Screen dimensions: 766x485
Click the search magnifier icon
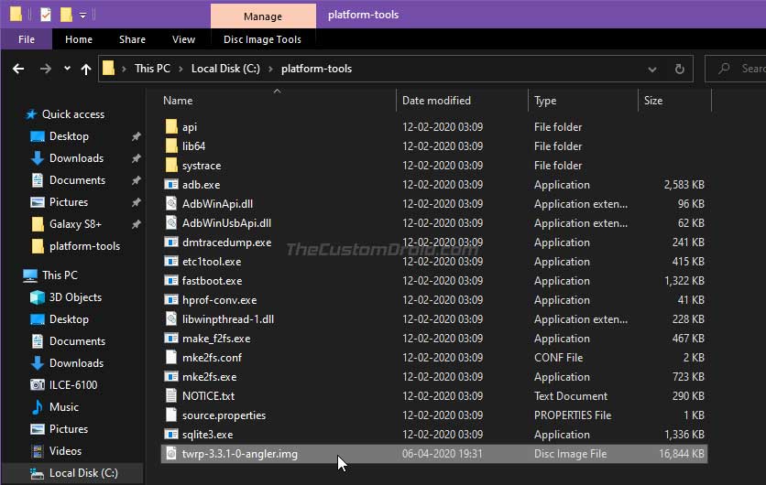click(724, 69)
